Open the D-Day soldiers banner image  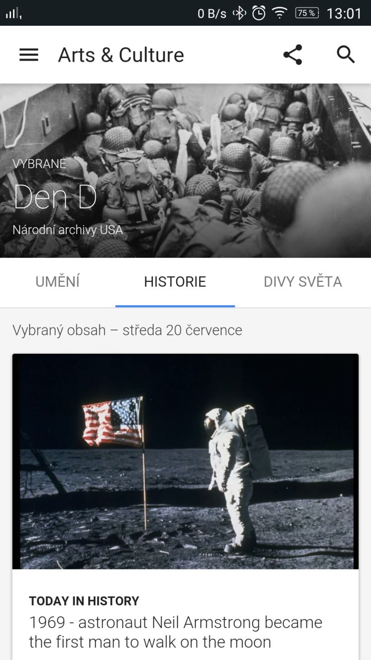[185, 170]
